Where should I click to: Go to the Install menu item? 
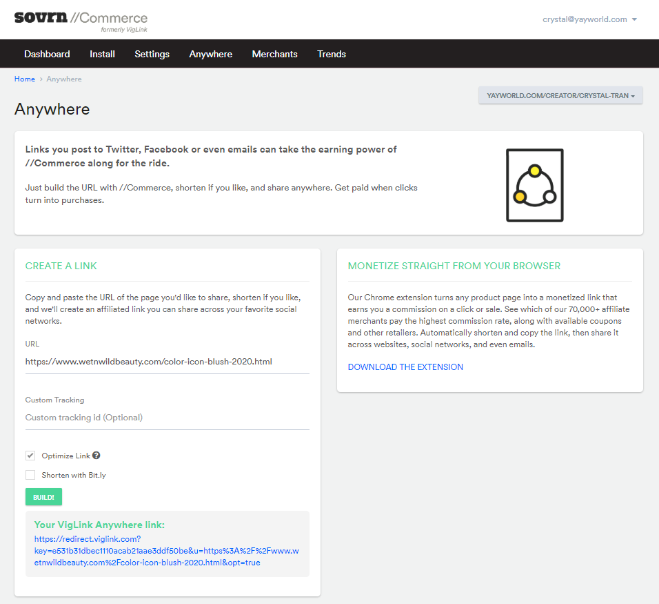point(102,54)
